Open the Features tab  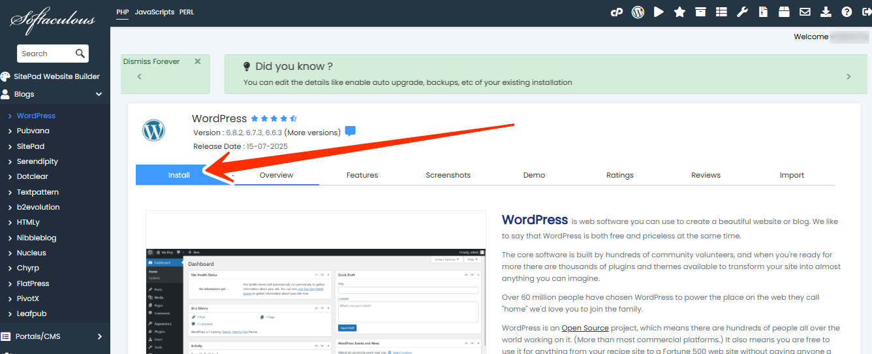[362, 175]
